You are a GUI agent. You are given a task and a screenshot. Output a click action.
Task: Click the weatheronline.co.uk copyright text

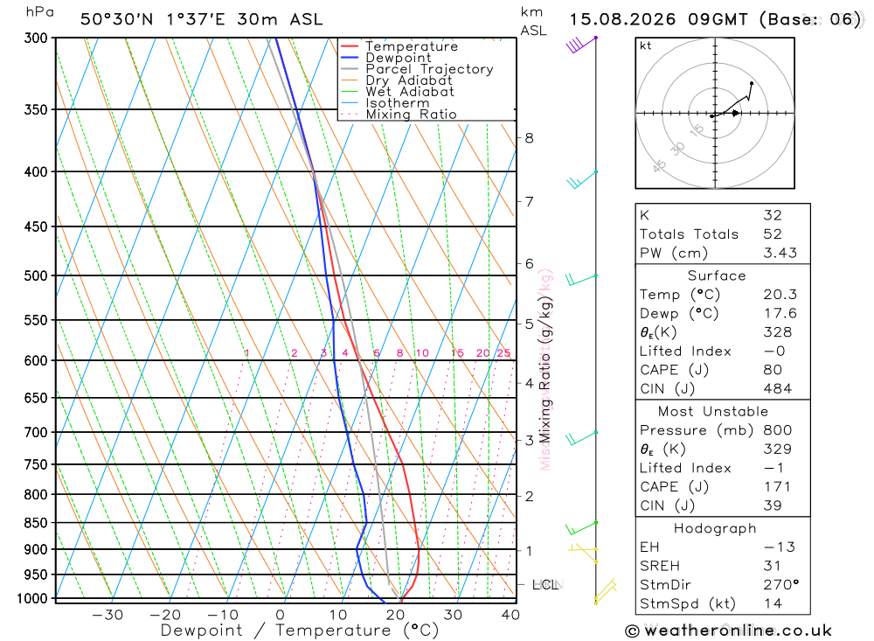[729, 631]
